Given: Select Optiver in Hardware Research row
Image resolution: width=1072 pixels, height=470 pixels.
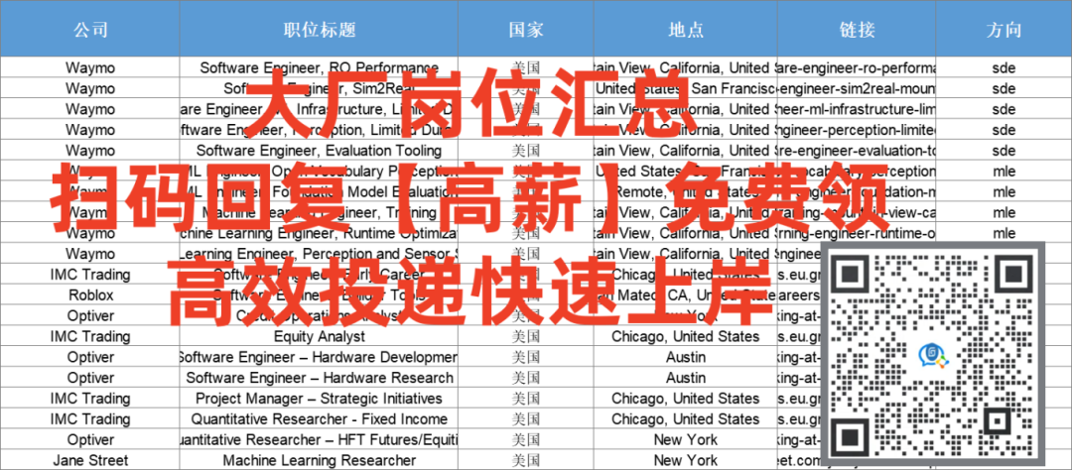Looking at the screenshot, I should 90,378.
